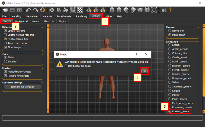Uncheck Slider images option
The width and height of the screenshot is (205, 127).
coord(5,47)
